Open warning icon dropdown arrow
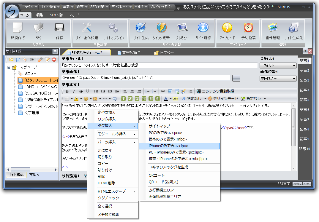This screenshot has width=319, height=222. (81, 99)
